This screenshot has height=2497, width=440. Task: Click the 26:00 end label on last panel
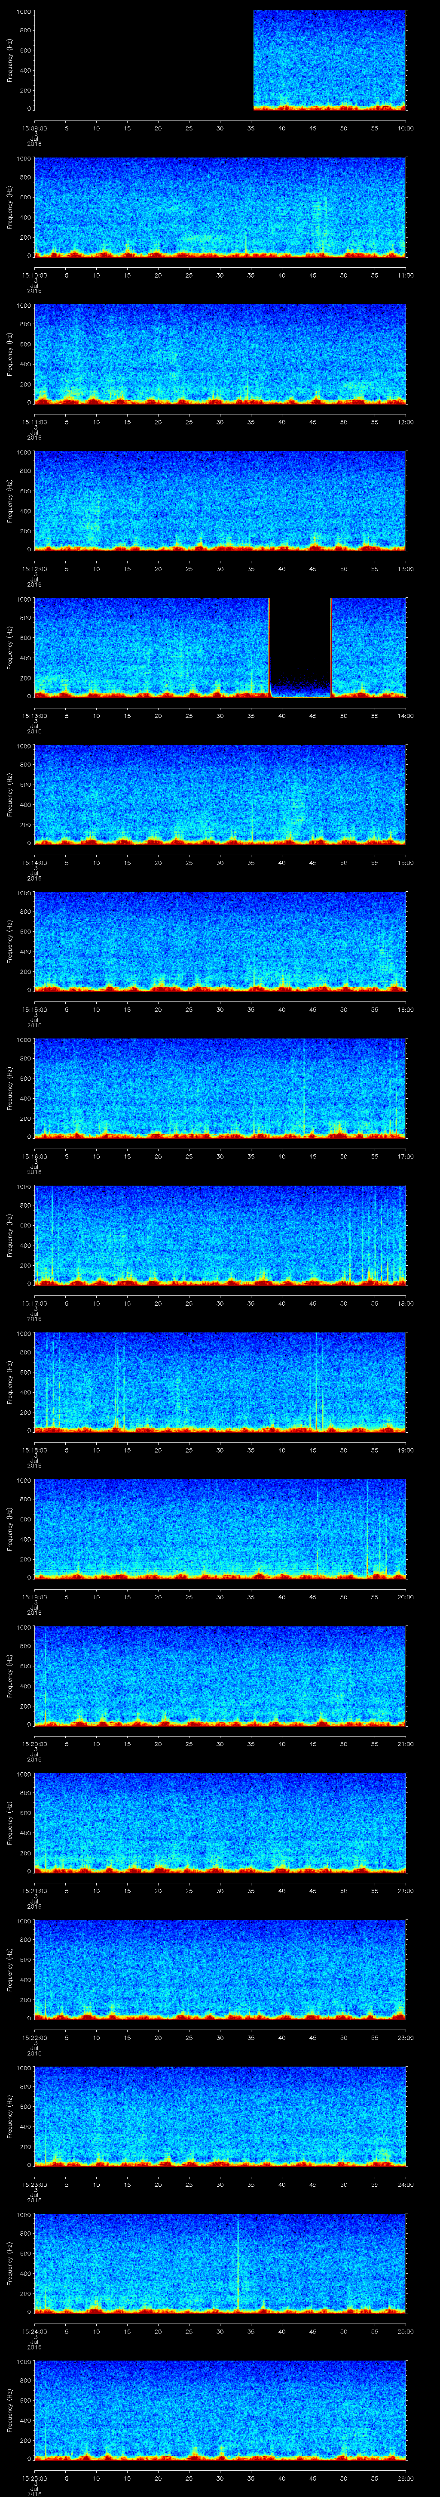[x=405, y=2478]
